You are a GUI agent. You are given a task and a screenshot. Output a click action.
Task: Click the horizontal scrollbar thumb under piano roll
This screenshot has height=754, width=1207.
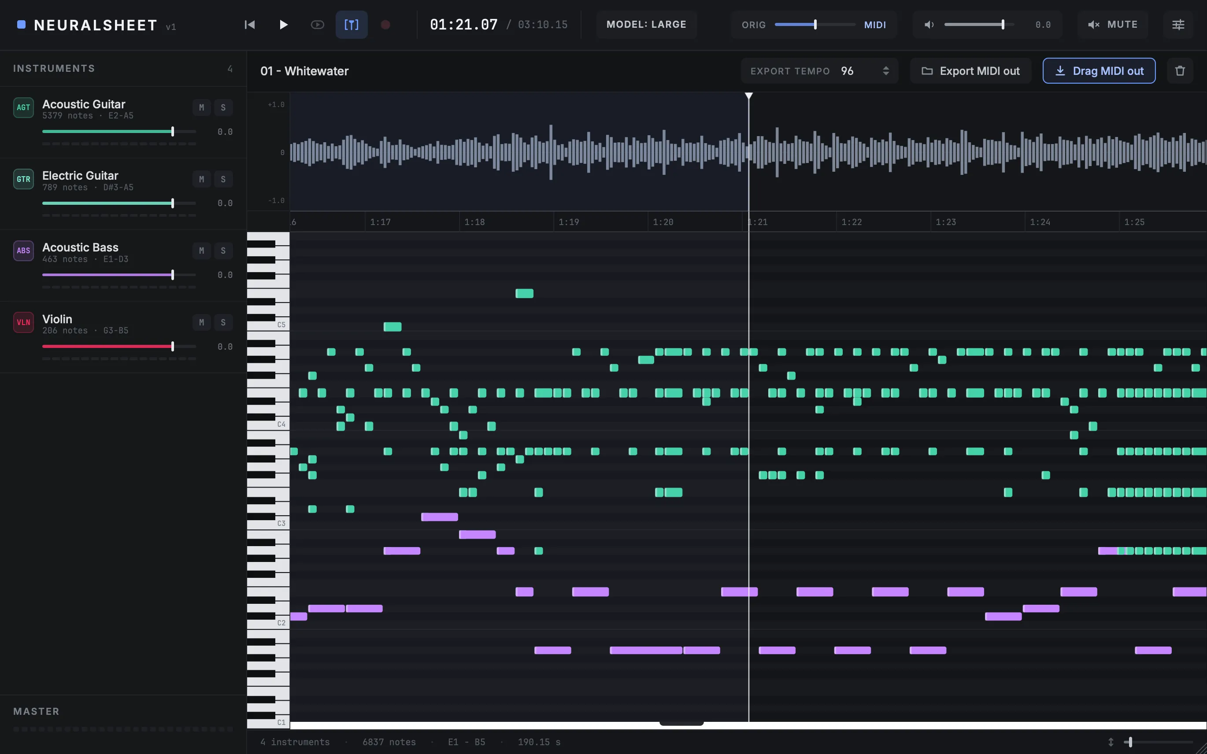681,723
